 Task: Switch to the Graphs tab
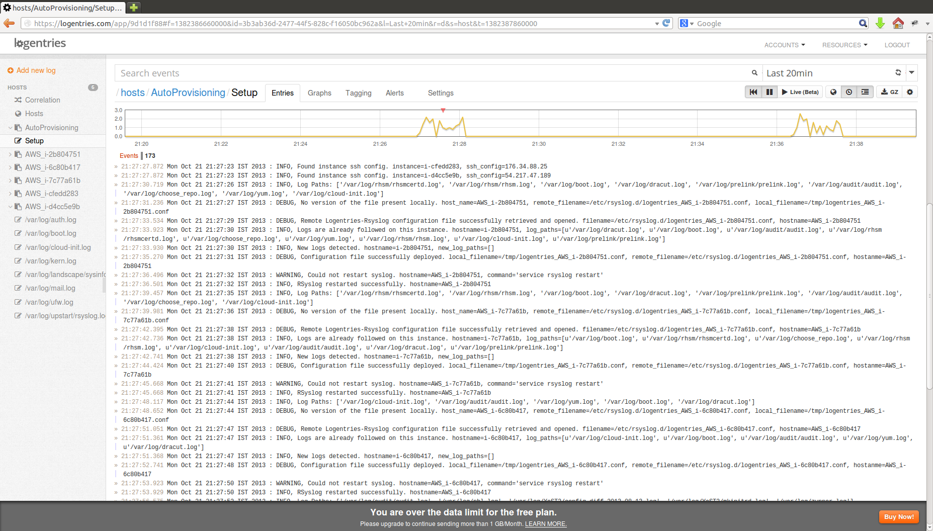tap(319, 93)
